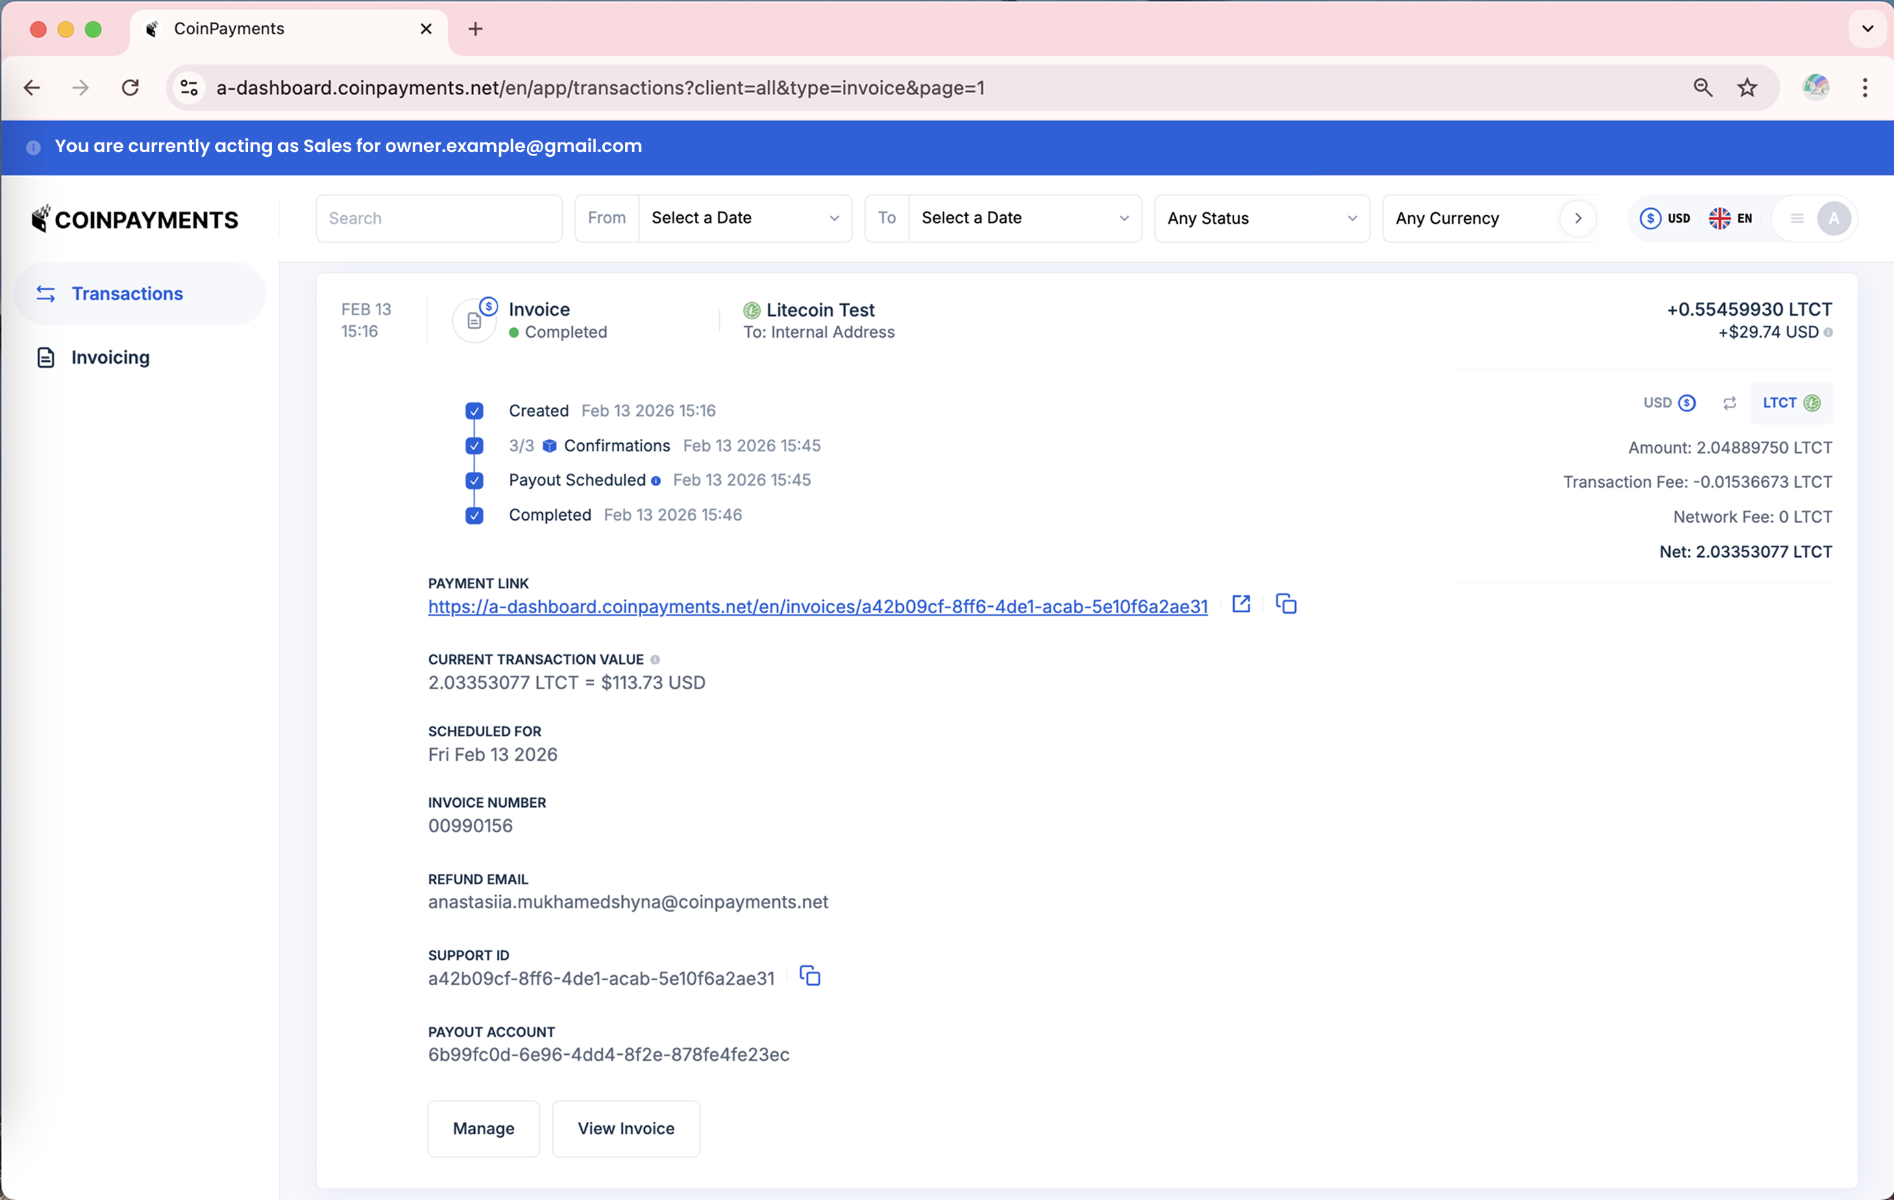This screenshot has width=1894, height=1200.
Task: Open payment link in new tab icon
Action: 1241,604
